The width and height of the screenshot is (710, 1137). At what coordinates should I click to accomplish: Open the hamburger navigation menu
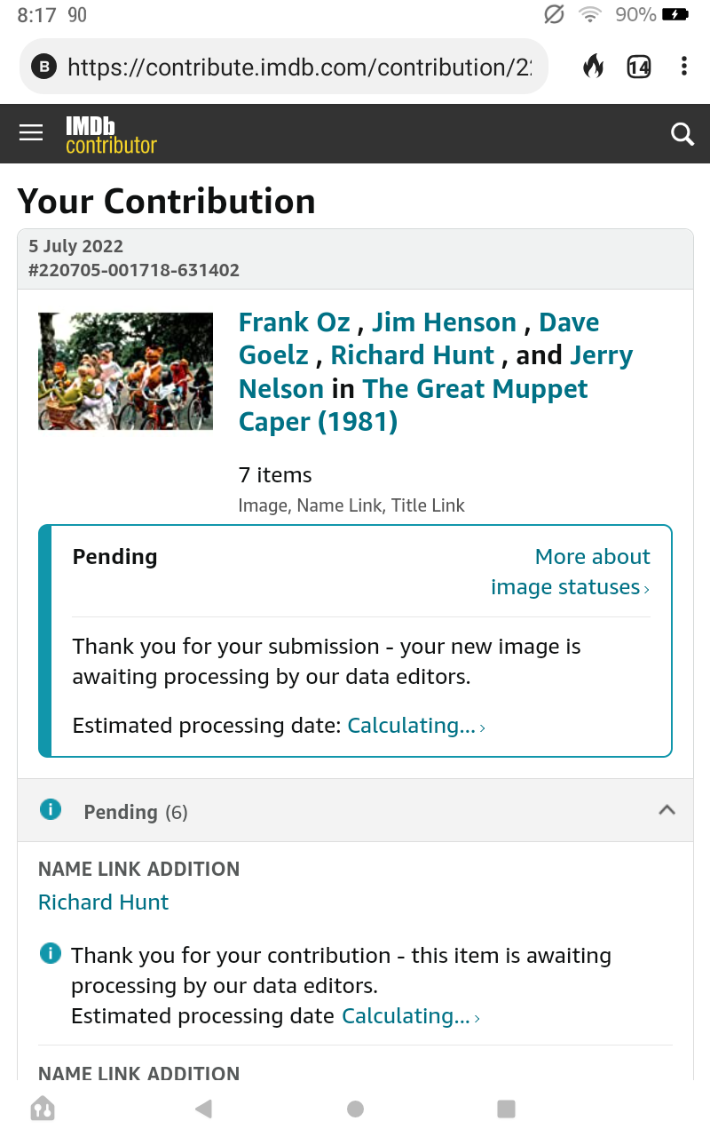tap(31, 133)
